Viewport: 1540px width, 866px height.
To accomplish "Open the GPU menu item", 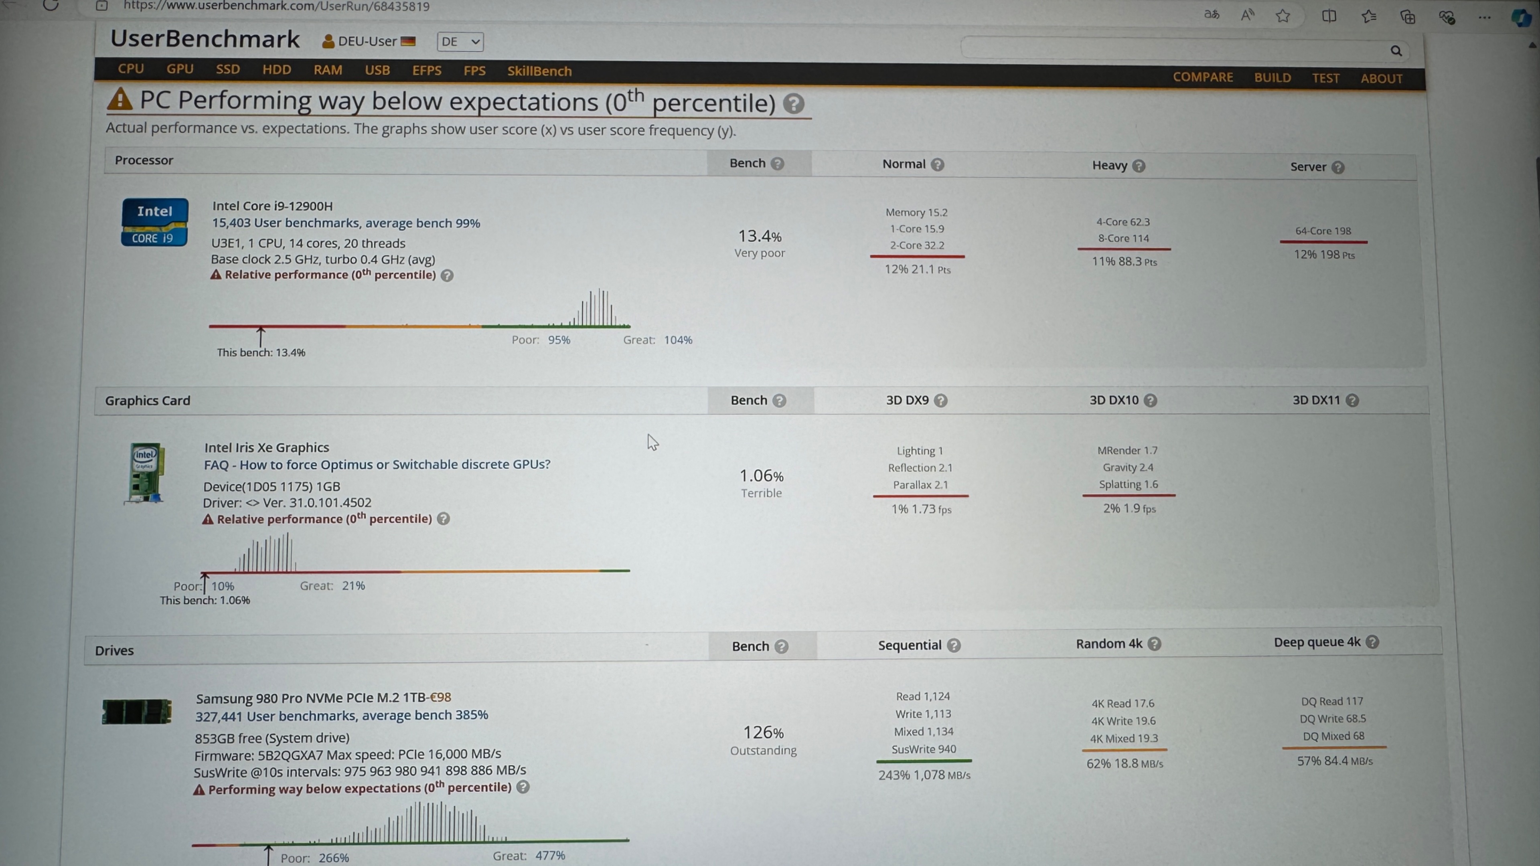I will (180, 69).
